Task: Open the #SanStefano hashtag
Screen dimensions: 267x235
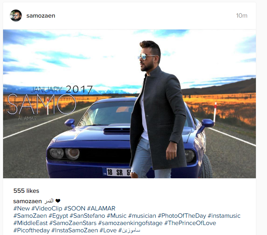Action: pyautogui.click(x=87, y=216)
